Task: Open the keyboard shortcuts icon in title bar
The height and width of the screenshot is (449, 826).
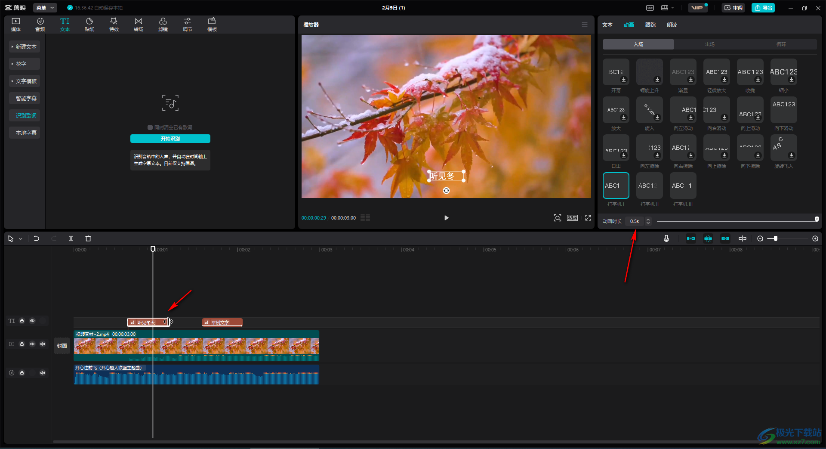Action: [650, 8]
